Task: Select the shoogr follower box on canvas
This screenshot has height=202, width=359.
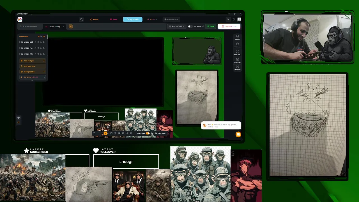Action: click(x=102, y=116)
